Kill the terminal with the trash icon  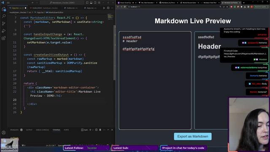tap(100, 130)
